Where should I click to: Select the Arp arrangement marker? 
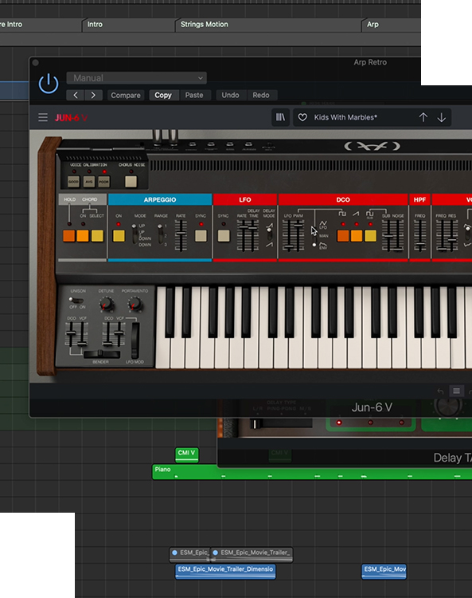[x=373, y=25]
